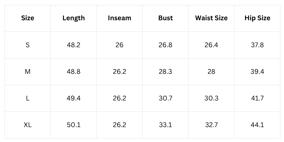Click the 50.1 length cell
Screen dimensions: 284x142
click(x=73, y=125)
